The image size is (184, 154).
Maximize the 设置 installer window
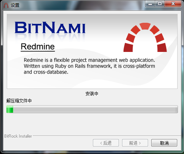point(160,4)
